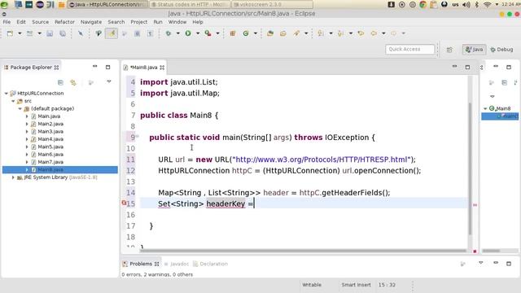Click the Next Annotation toolbar icon
The image size is (521, 293).
(x=321, y=33)
